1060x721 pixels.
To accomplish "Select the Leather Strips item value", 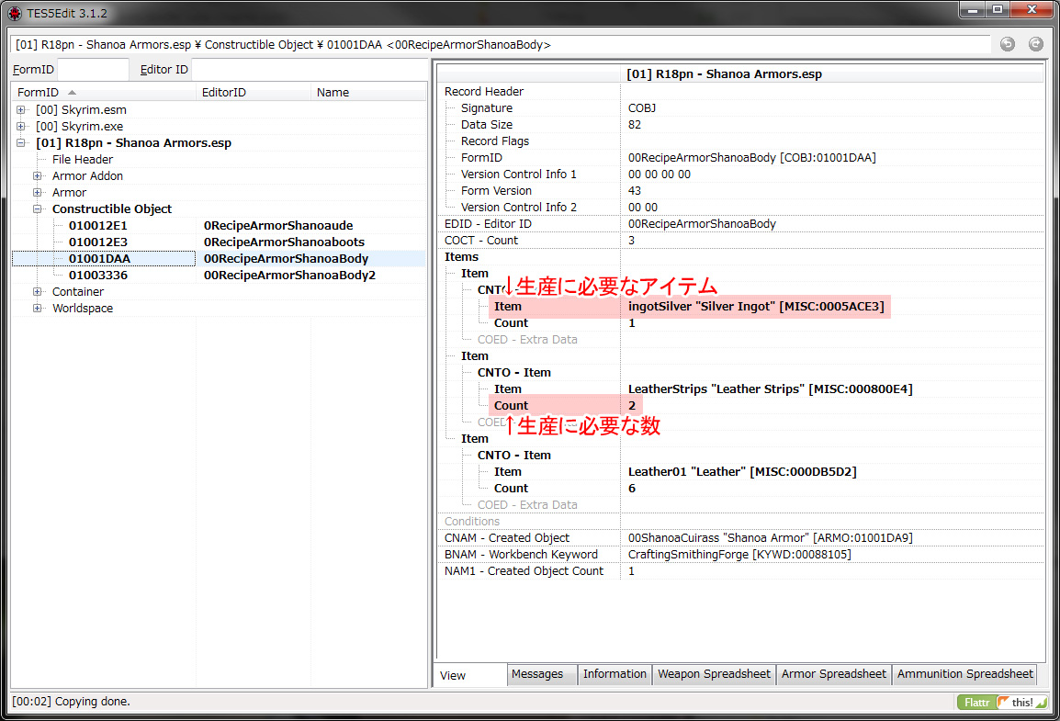I will (x=770, y=389).
